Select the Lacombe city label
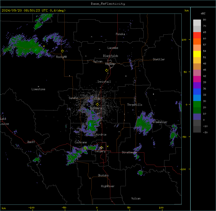216x211 pixels. [113, 48]
